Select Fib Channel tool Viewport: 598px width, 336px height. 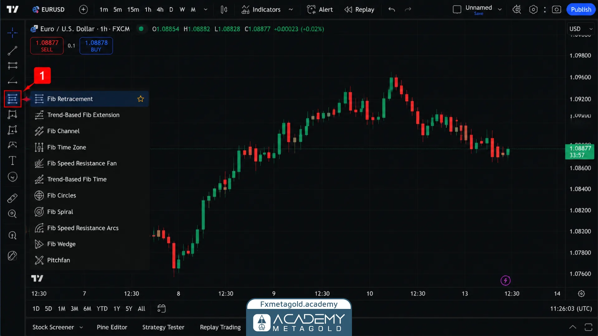[x=90, y=131]
